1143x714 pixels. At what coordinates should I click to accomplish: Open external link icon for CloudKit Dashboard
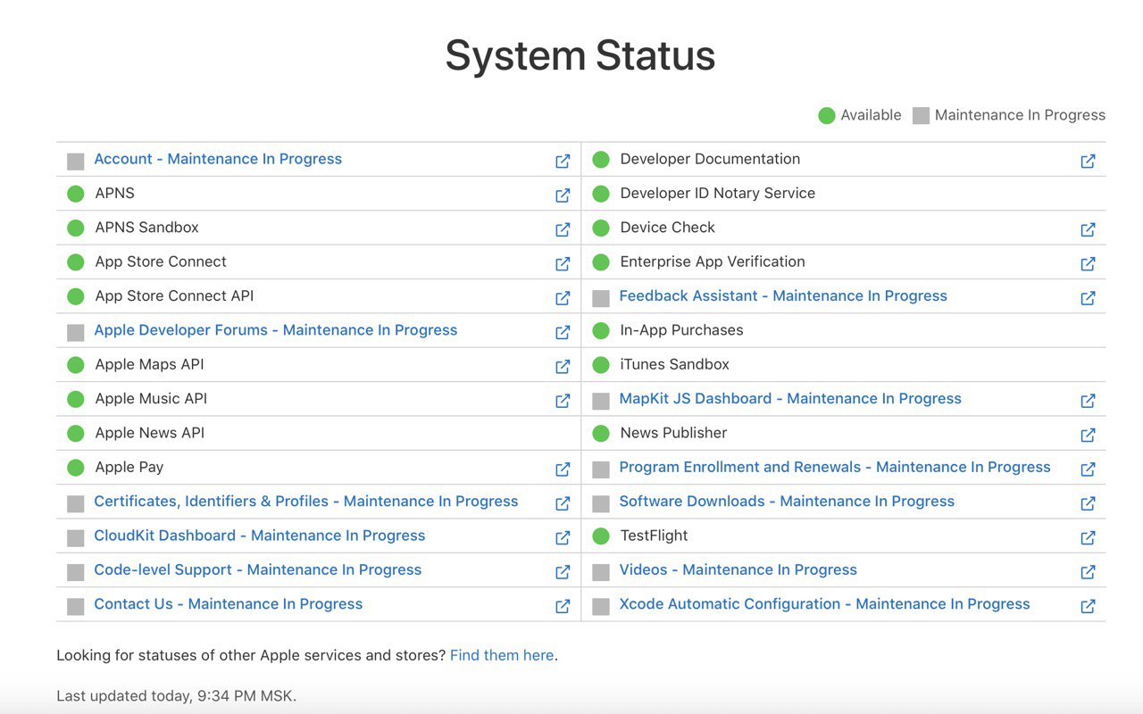[x=563, y=537]
